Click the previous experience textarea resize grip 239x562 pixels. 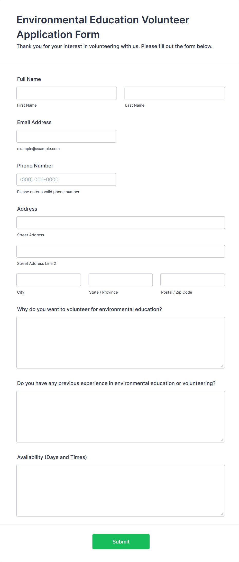click(x=222, y=440)
